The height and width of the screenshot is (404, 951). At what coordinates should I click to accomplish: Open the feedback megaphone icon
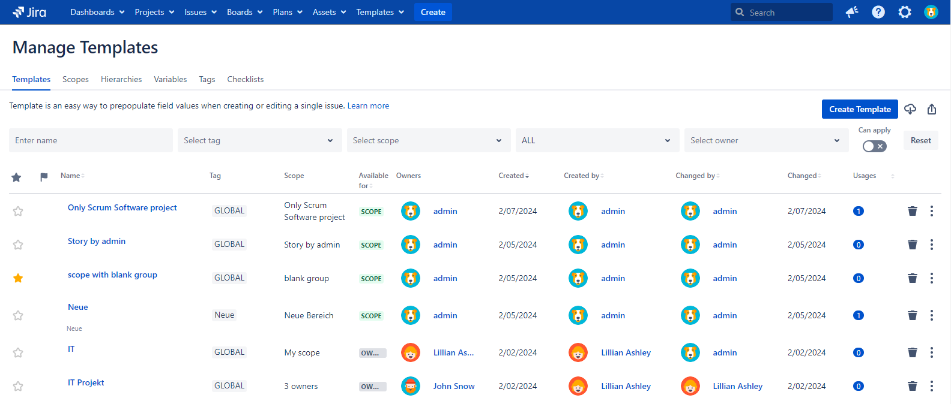point(851,12)
